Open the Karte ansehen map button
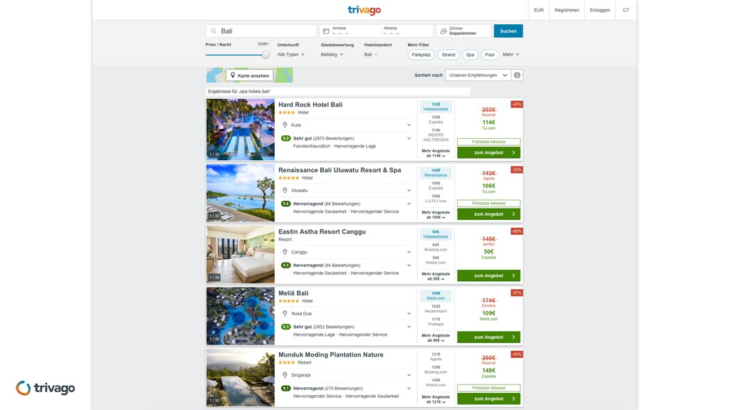Image resolution: width=729 pixels, height=410 pixels. [x=250, y=75]
